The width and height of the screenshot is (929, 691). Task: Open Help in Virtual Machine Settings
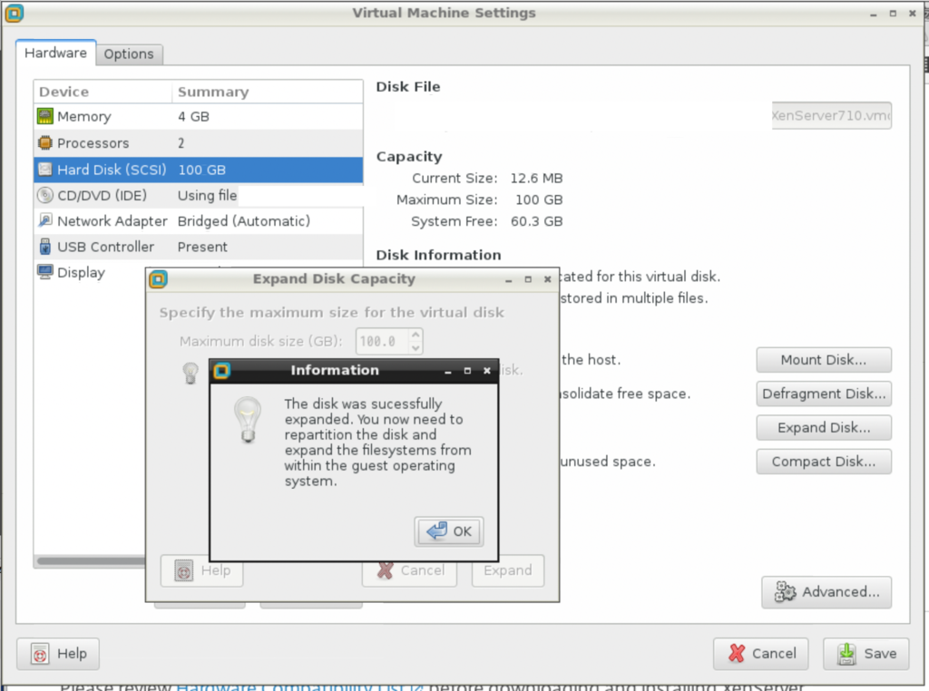pos(58,654)
